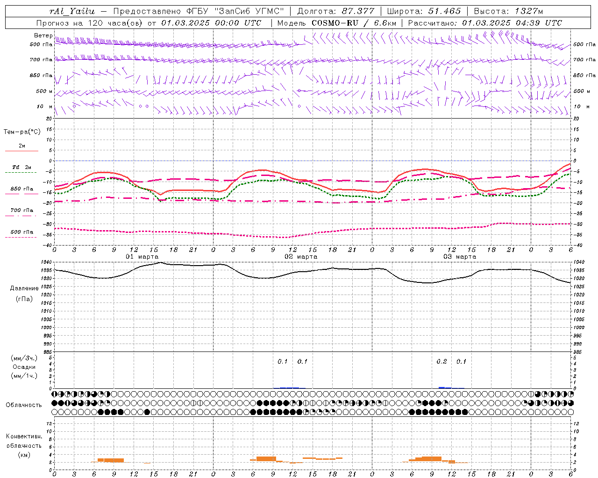Image resolution: width=598 pixels, height=478 pixels.
Task: Click the 0.2 precipitation value
Action: coord(441,362)
